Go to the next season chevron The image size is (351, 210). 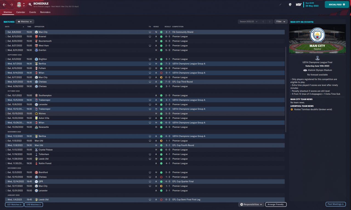[270, 21]
